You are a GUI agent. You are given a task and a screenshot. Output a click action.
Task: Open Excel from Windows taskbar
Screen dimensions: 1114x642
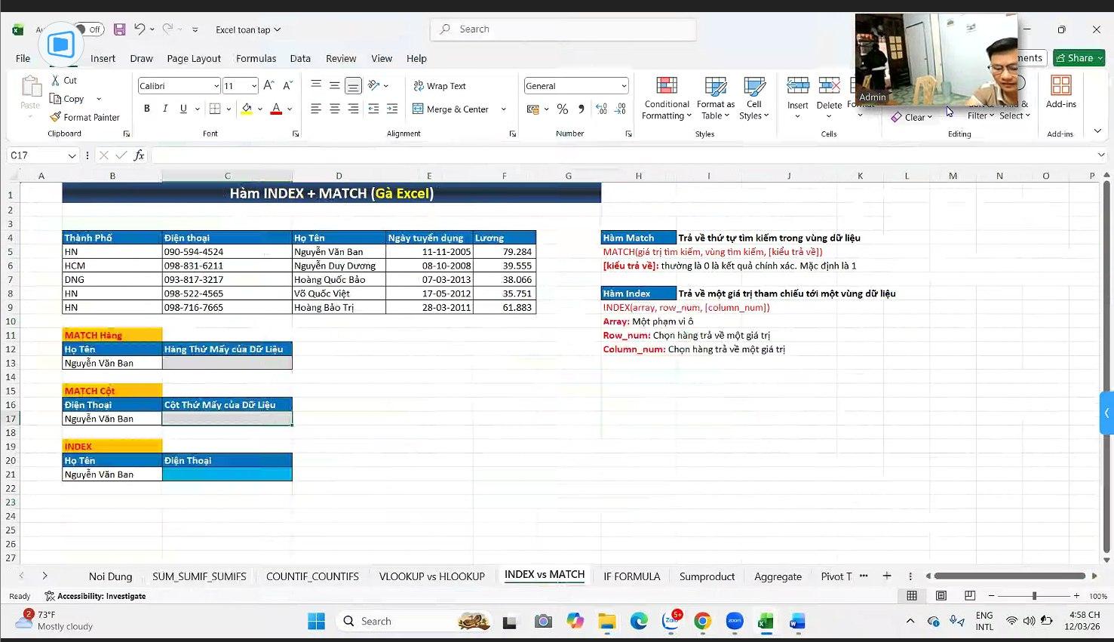pos(766,621)
